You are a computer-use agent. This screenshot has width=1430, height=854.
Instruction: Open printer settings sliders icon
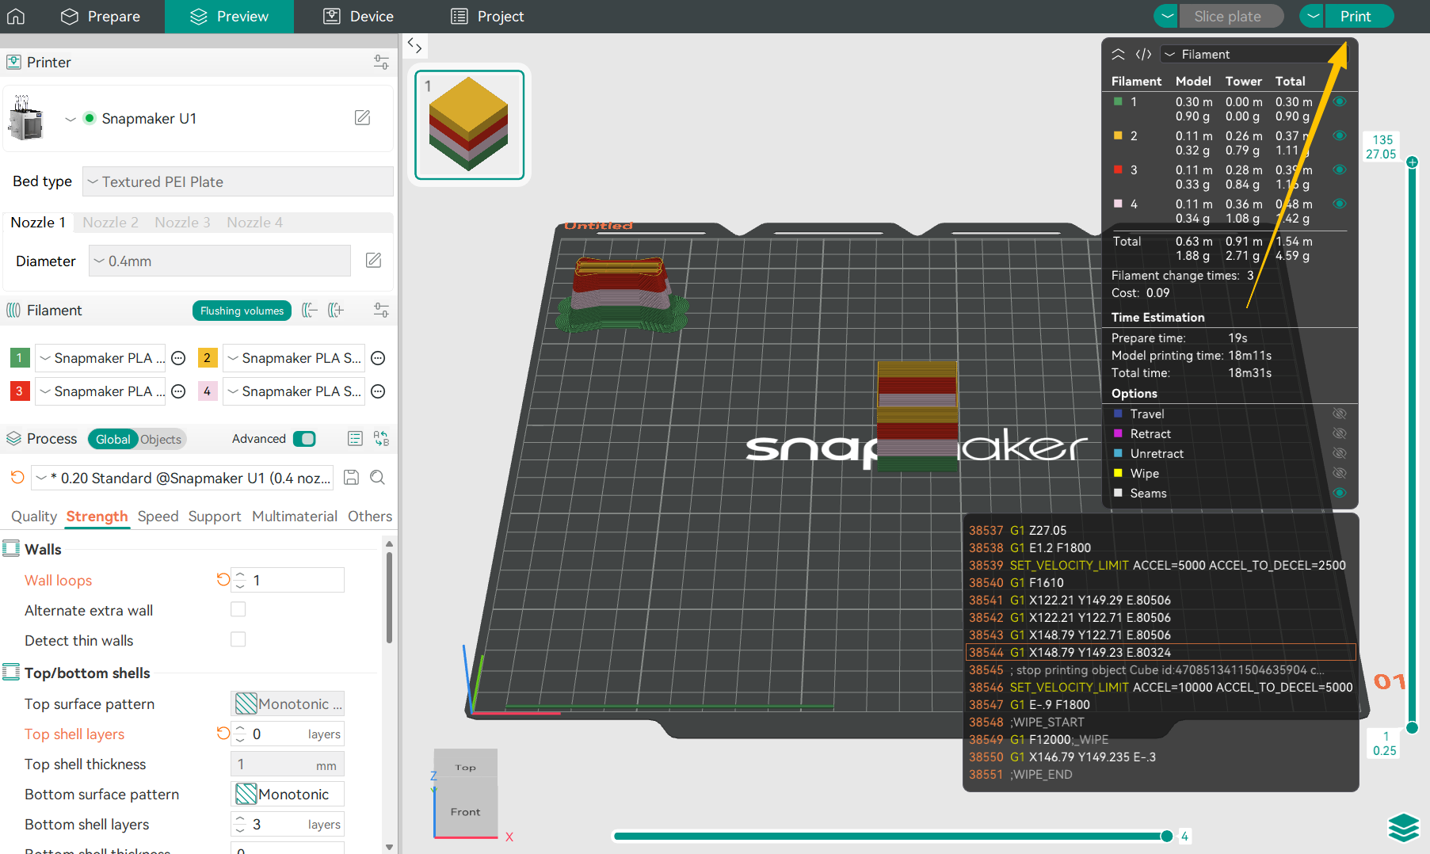click(381, 63)
